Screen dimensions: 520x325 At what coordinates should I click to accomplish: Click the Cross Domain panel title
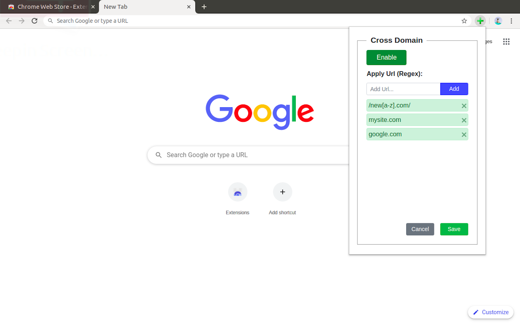click(x=396, y=40)
